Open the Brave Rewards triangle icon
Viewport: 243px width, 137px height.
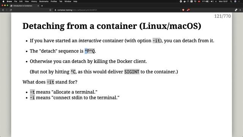click(188, 10)
